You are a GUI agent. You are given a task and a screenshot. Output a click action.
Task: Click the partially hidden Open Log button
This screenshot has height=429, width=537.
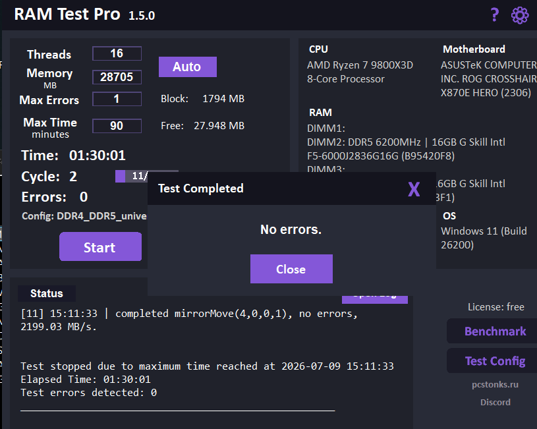pos(375,299)
